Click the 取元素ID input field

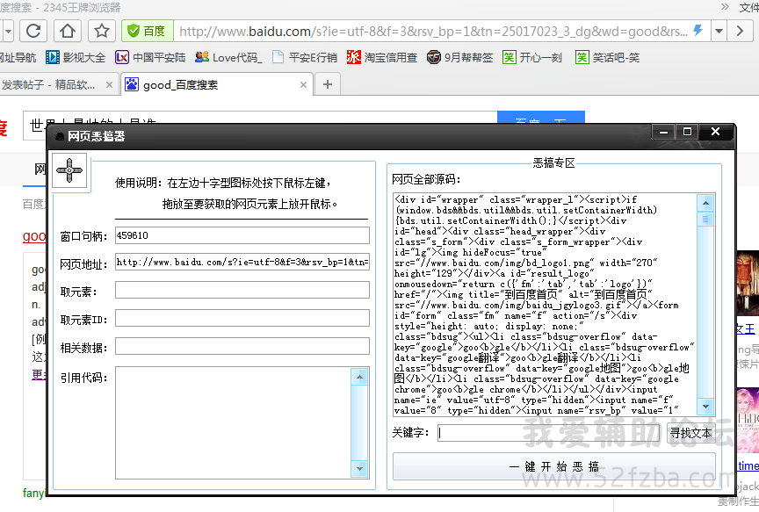click(x=242, y=319)
